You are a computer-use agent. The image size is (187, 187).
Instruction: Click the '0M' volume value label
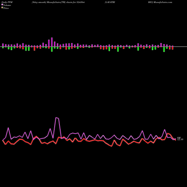[x=179, y=138]
